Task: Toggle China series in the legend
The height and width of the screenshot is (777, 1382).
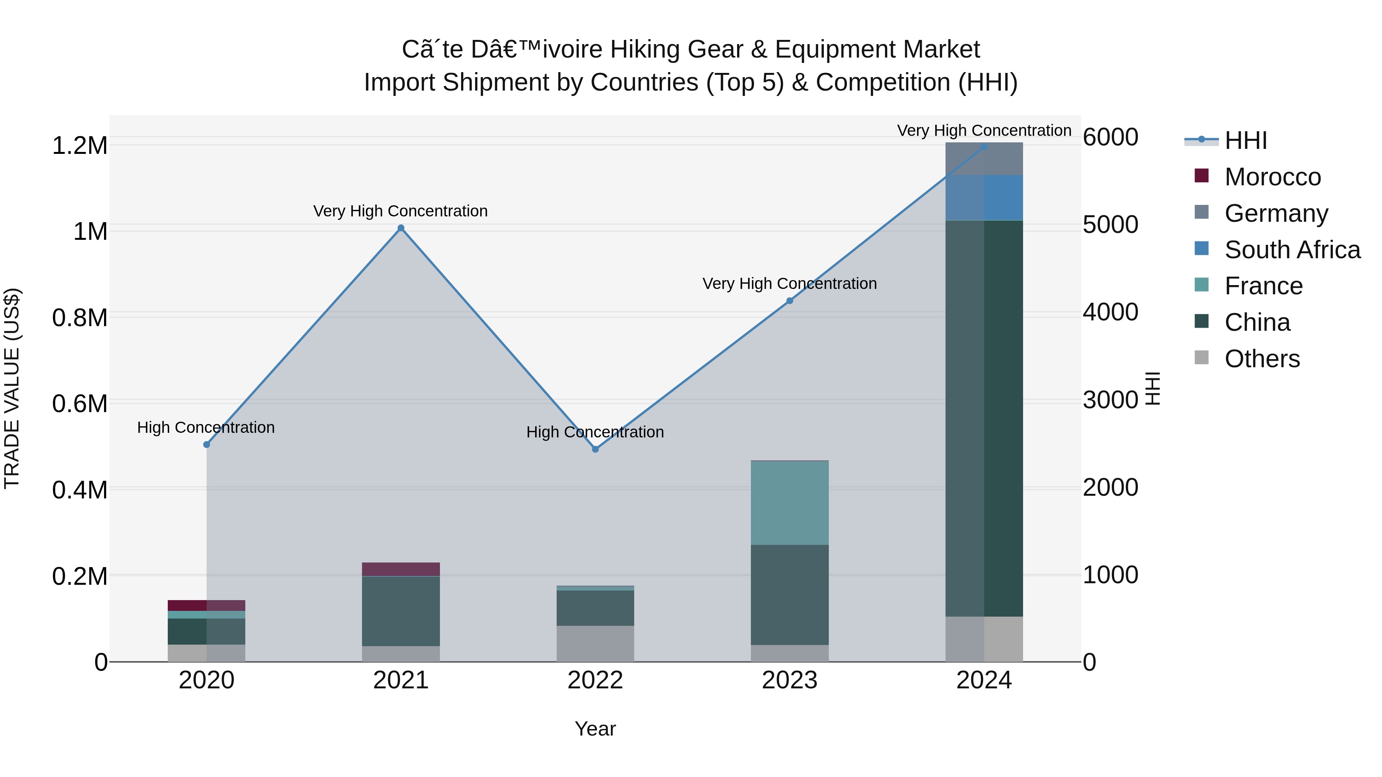Action: 1242,322
